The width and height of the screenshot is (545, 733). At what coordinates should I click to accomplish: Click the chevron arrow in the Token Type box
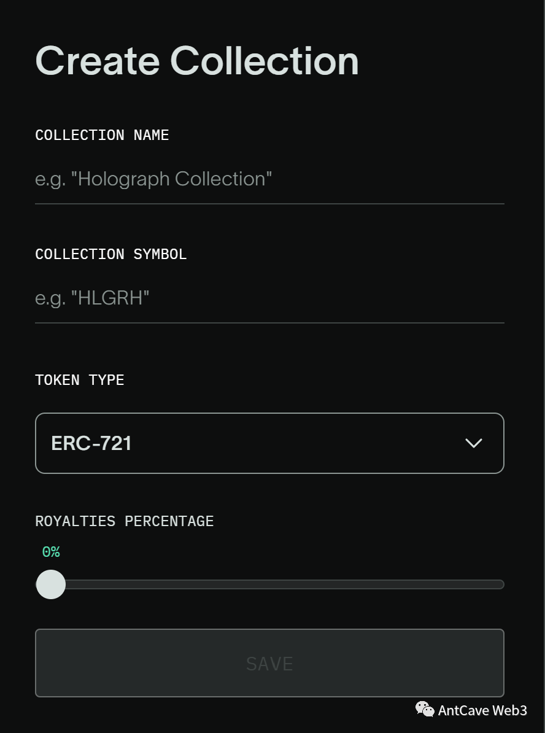(x=474, y=443)
